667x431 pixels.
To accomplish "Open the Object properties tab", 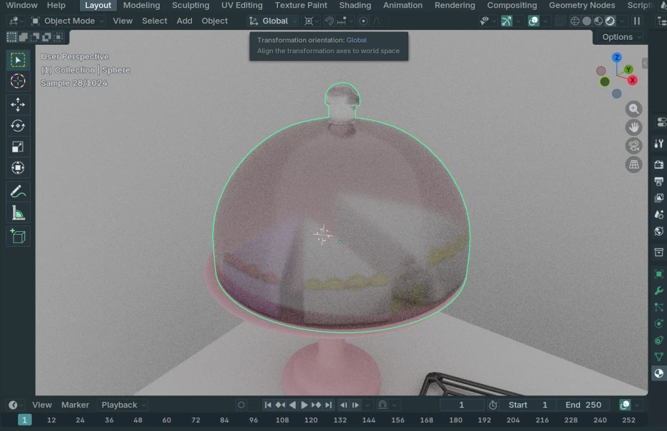I will tap(658, 274).
